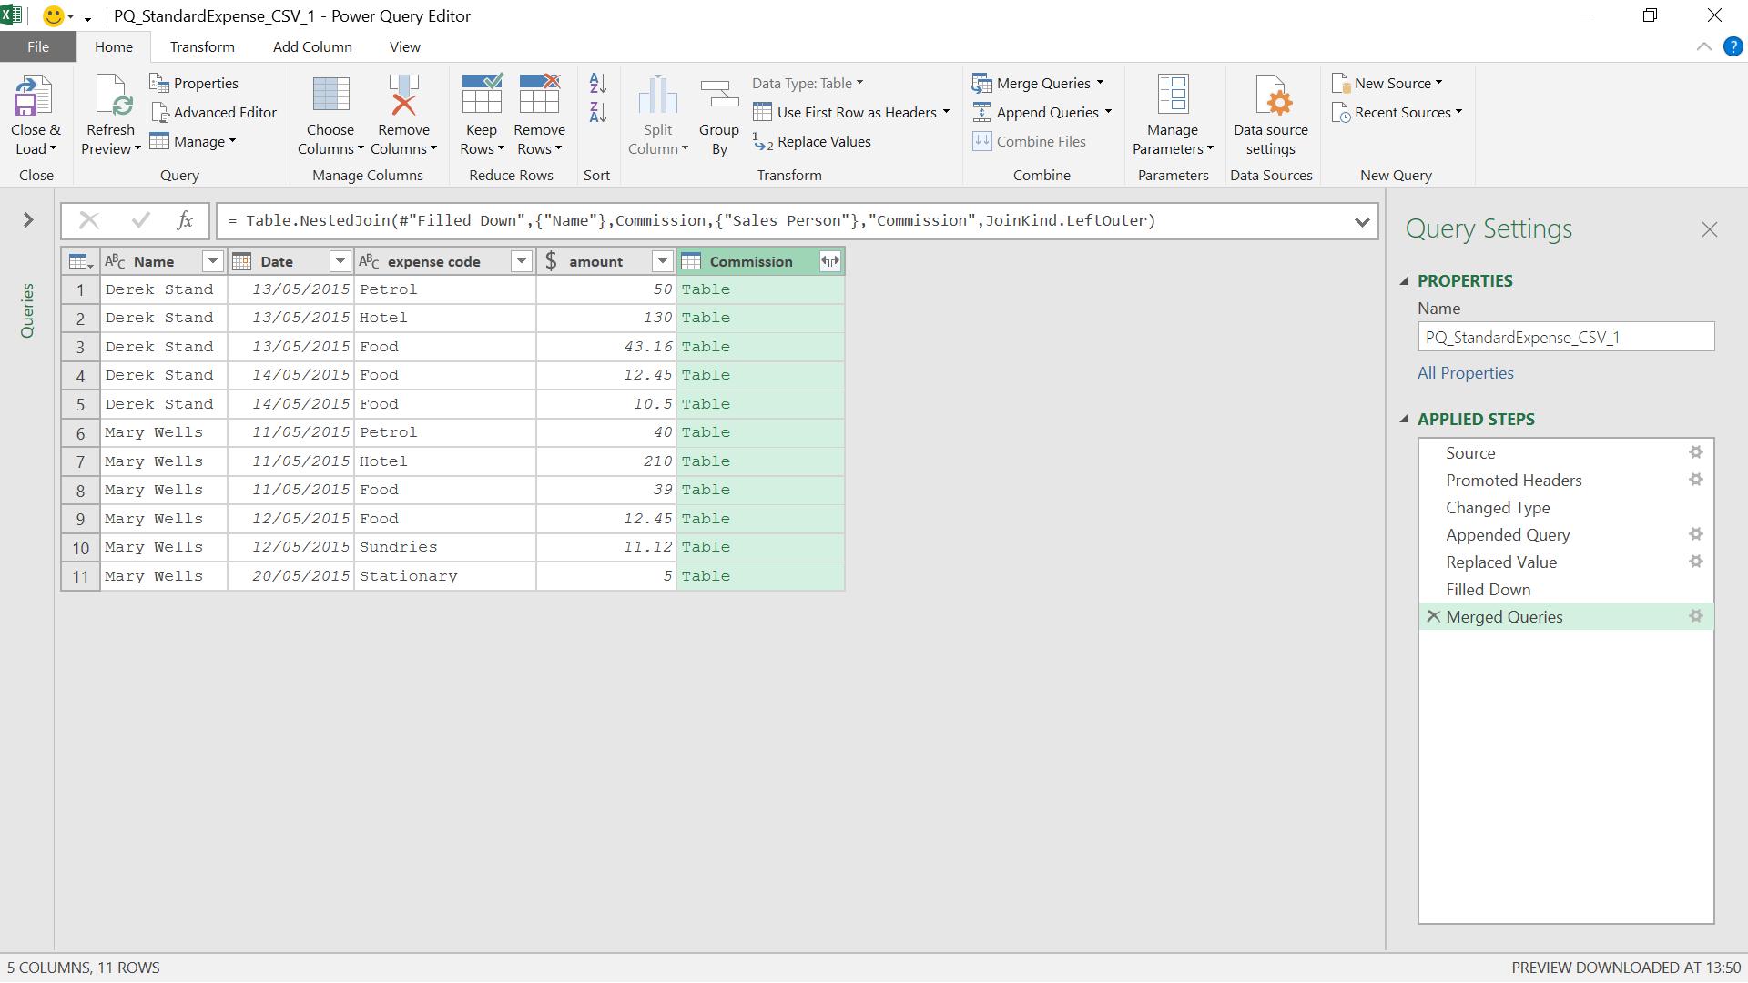Viewport: 1748px width, 983px height.
Task: Switch to the Home tab
Action: click(x=114, y=47)
